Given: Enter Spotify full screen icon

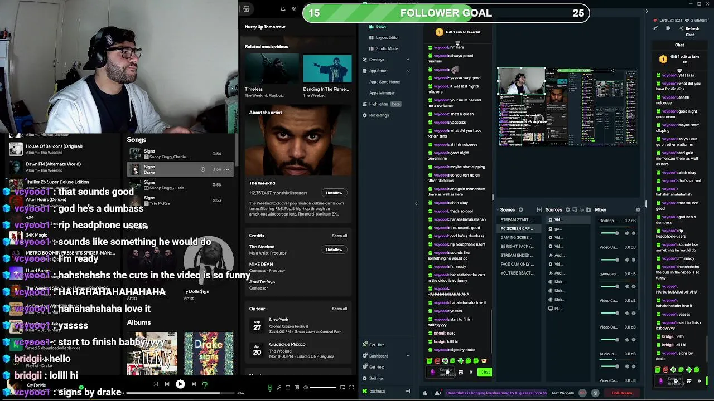Looking at the screenshot, I should pyautogui.click(x=351, y=388).
